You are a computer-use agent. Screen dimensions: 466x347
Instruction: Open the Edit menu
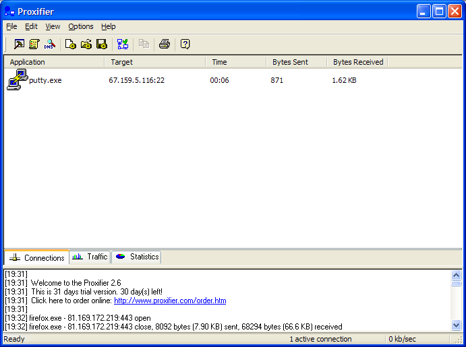tap(31, 26)
